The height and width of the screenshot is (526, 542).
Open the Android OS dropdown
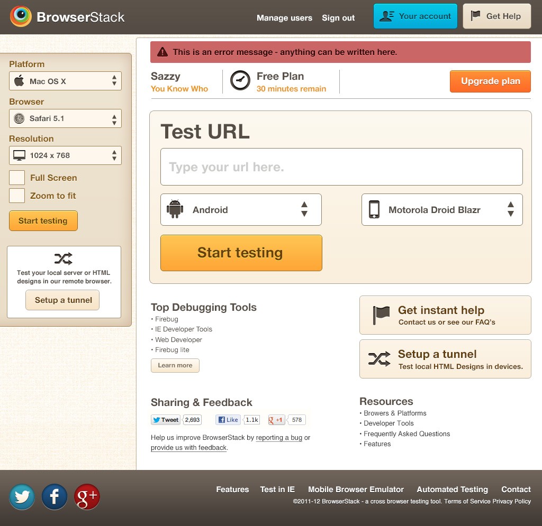click(x=241, y=209)
